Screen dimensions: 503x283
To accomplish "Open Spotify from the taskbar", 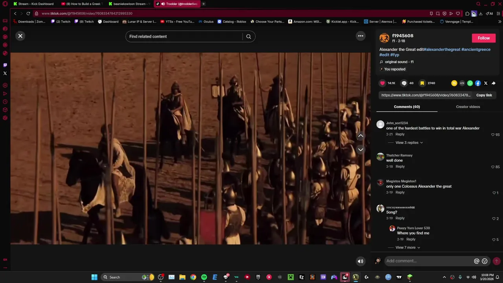I will 204,277.
